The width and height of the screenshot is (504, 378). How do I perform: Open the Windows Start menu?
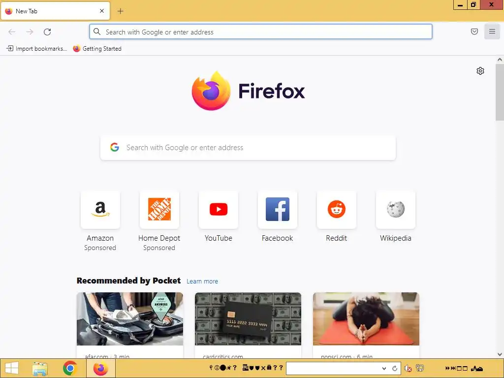(12, 368)
